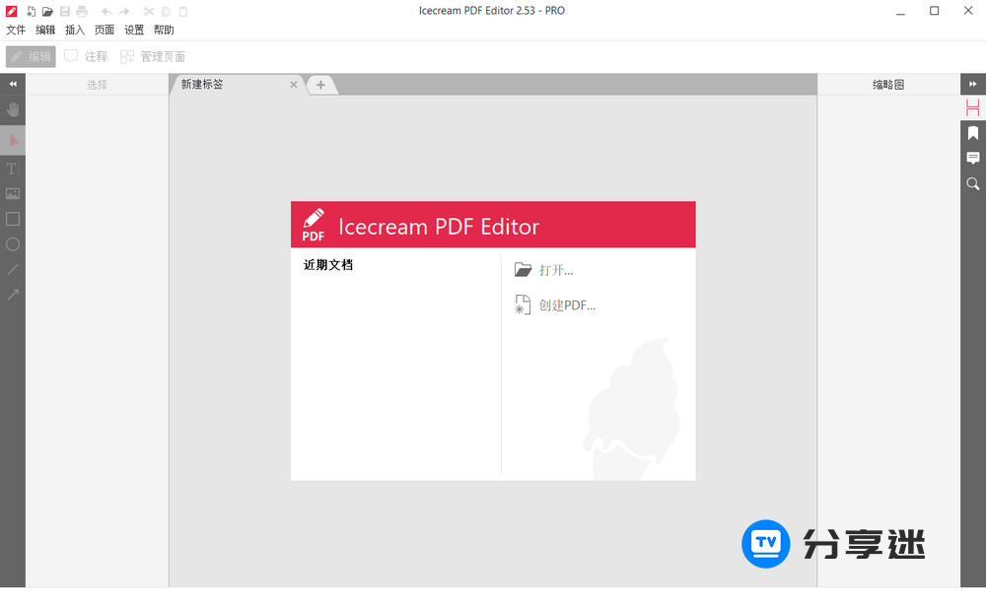Select the Rectangle shape tool
Viewport: 986px width, 608px height.
click(x=13, y=219)
